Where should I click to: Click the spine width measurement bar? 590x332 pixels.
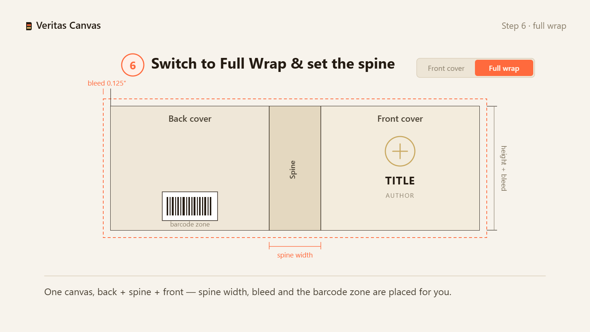(295, 246)
